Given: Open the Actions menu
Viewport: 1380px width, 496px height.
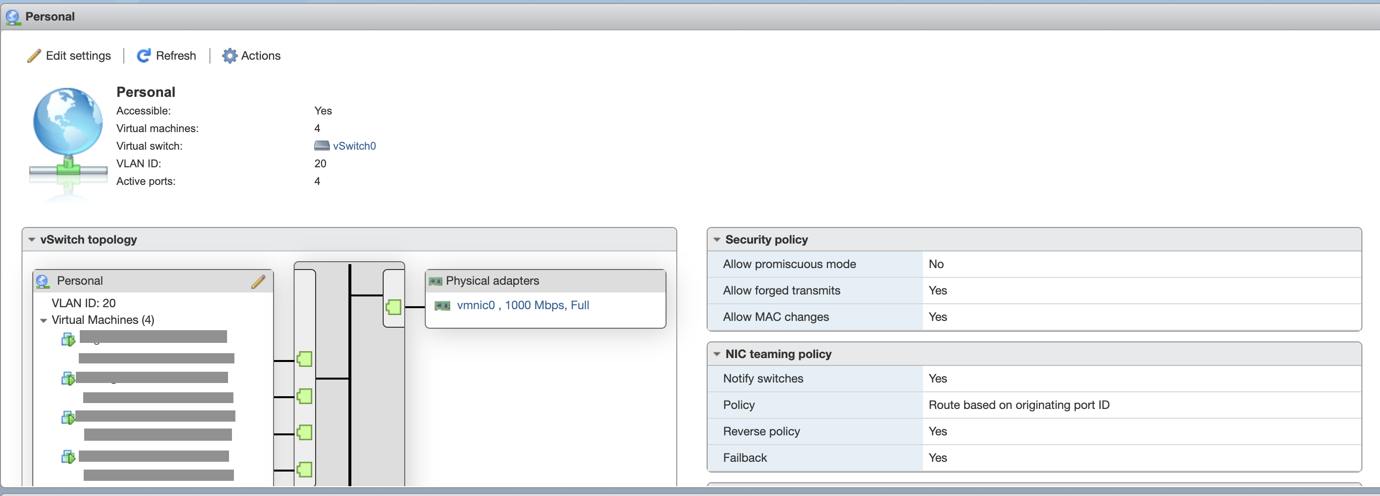Looking at the screenshot, I should point(260,56).
